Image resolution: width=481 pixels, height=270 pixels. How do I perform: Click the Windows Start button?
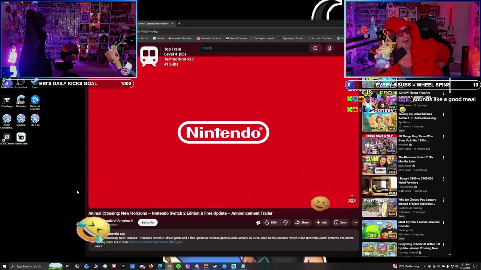(x=4, y=266)
